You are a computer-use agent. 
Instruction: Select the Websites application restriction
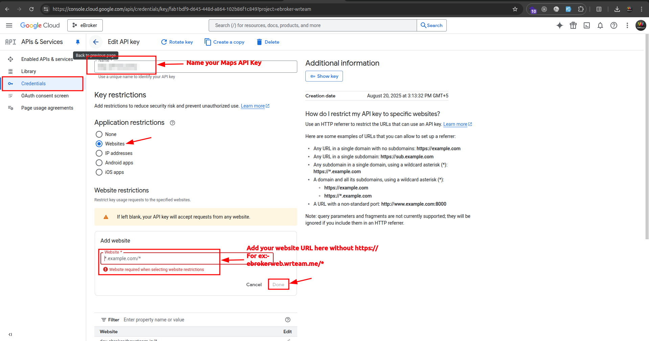tap(99, 143)
